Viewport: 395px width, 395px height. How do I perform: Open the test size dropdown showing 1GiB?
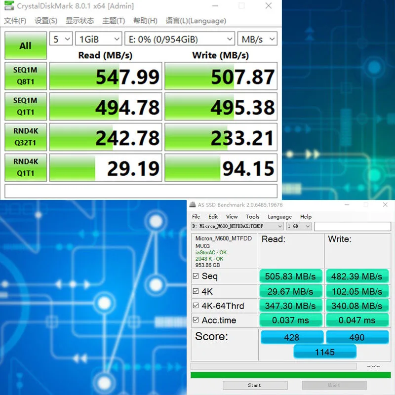click(x=98, y=39)
